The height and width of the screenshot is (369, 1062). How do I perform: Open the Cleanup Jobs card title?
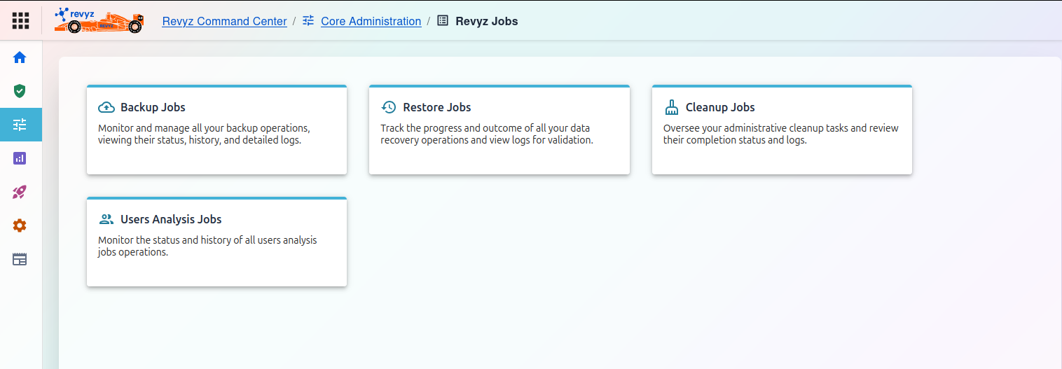point(720,108)
